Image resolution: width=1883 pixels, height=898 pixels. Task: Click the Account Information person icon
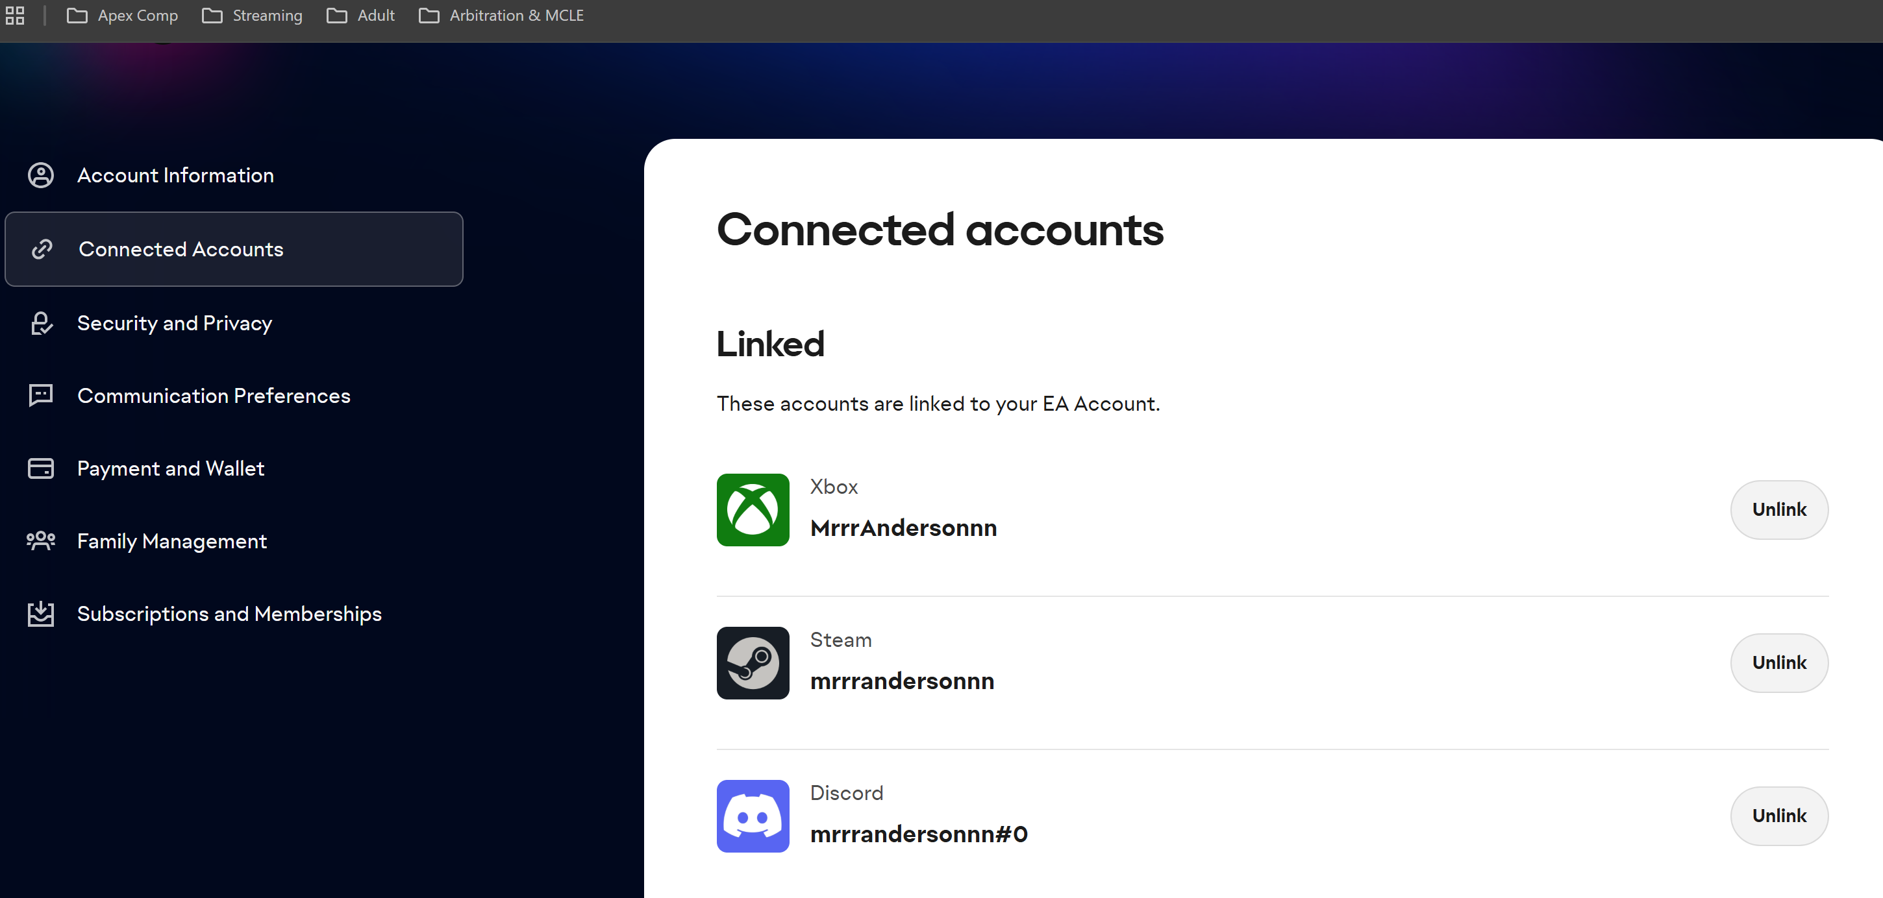pos(41,175)
